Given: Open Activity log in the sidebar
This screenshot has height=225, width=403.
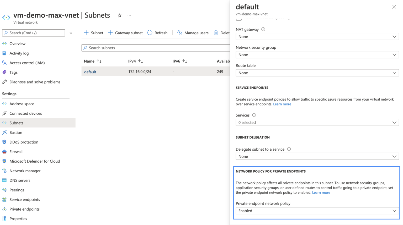Looking at the screenshot, I should 19,53.
